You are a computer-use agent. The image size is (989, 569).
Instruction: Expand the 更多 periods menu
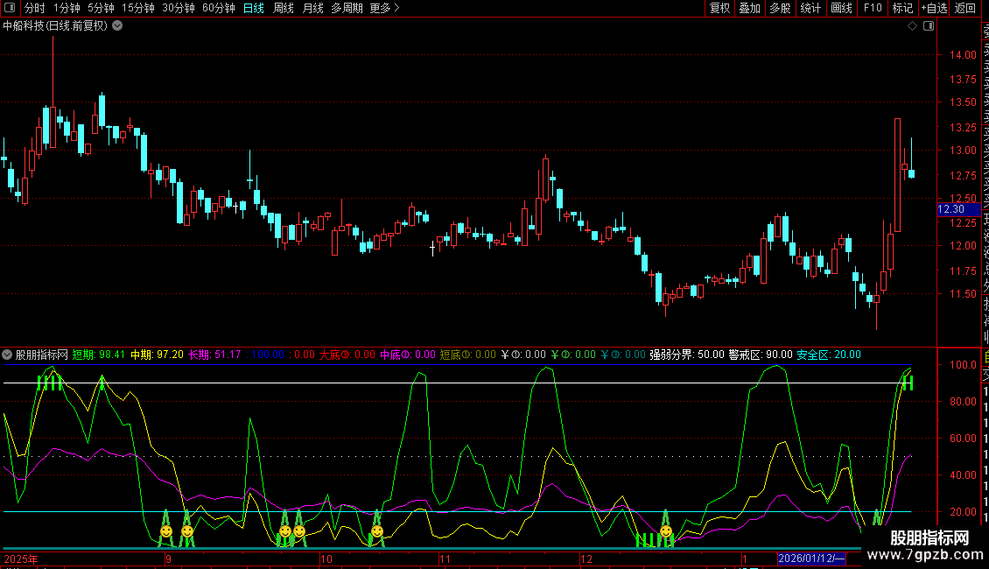(x=384, y=8)
